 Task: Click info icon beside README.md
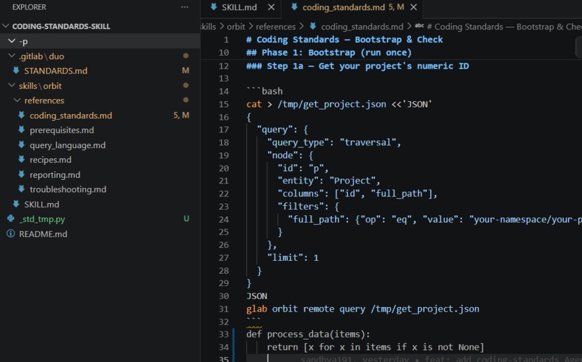pos(11,233)
